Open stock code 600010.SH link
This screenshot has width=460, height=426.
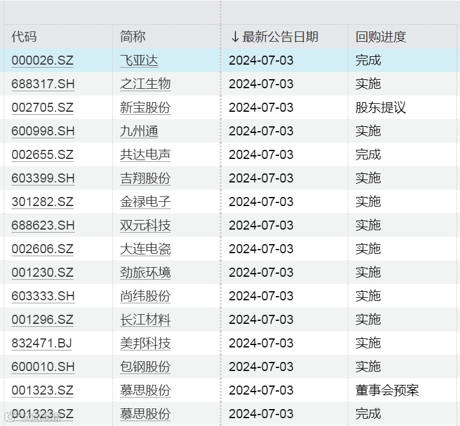point(43,367)
